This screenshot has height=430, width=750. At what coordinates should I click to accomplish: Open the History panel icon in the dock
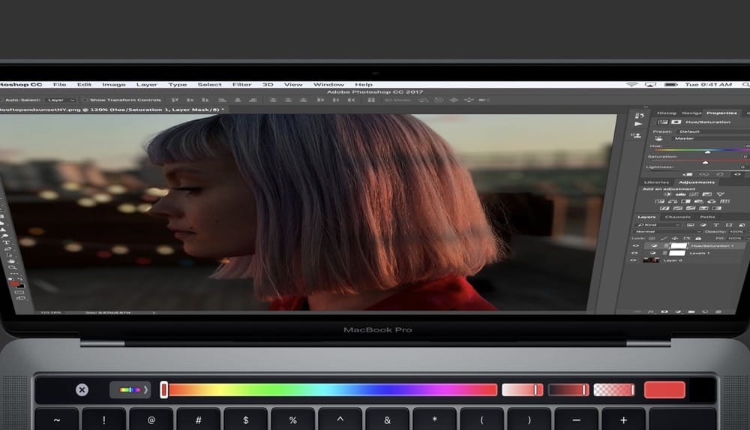[x=639, y=116]
